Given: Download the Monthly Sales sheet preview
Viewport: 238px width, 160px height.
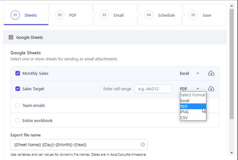Looking at the screenshot, I should click(211, 73).
